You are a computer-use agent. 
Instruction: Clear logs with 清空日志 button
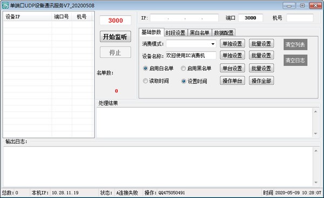295,60
